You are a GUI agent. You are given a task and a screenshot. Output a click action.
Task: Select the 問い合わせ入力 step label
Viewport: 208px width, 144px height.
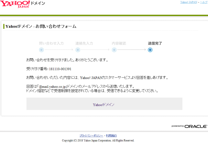(51, 43)
